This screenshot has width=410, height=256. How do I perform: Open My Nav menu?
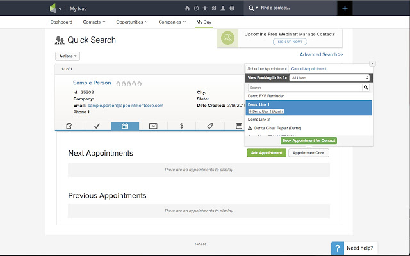(78, 8)
